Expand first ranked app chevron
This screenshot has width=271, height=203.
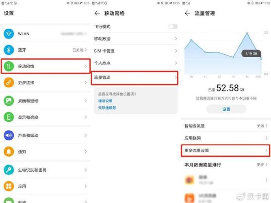pyautogui.click(x=267, y=180)
